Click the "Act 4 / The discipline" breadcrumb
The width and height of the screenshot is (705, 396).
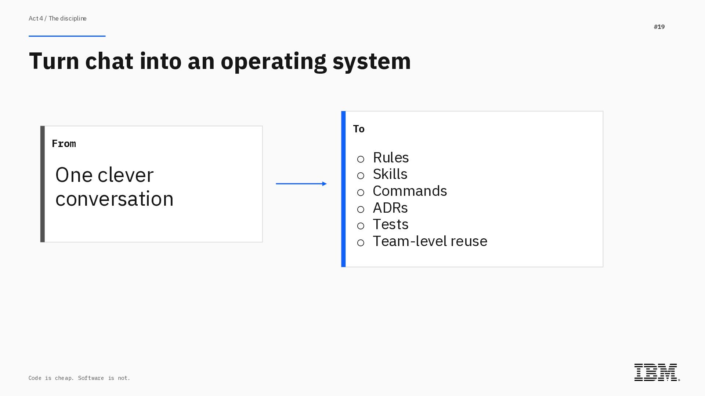(x=58, y=18)
